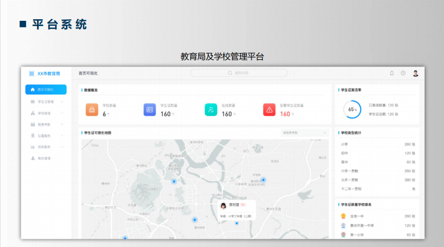Click the notification bell icon
444x247 pixels.
tap(391, 73)
